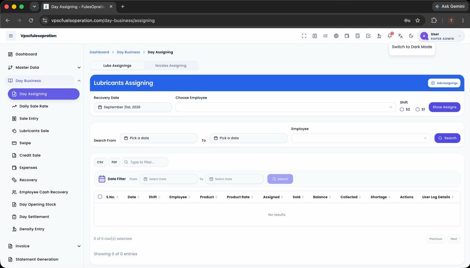Sort the table by Product Rate column
Screen dimensions: 470x268
tap(240, 197)
